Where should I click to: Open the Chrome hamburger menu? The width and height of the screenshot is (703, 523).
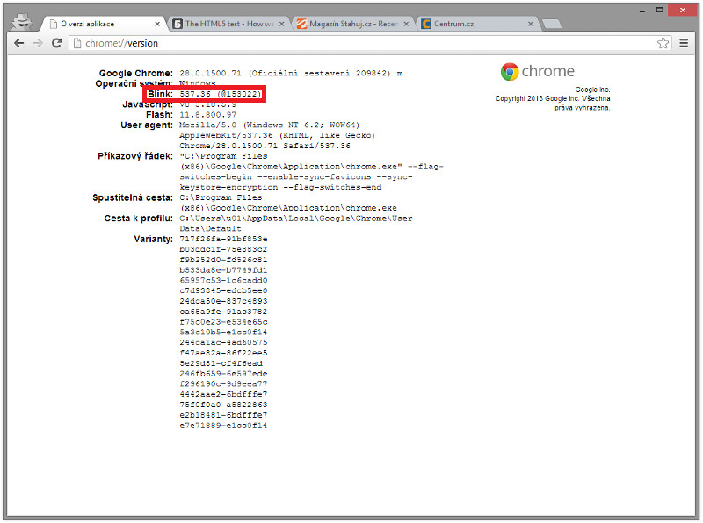(684, 43)
